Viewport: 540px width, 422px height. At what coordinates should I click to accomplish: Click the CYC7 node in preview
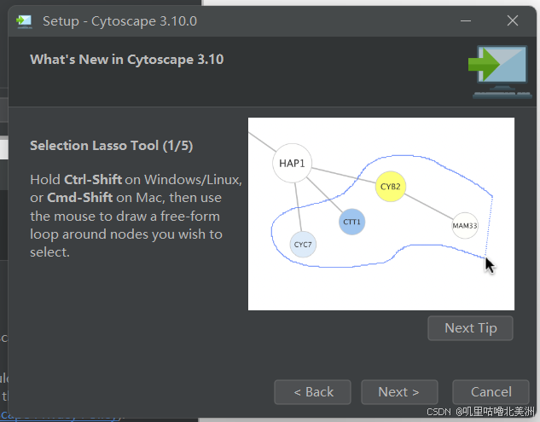[x=303, y=245]
